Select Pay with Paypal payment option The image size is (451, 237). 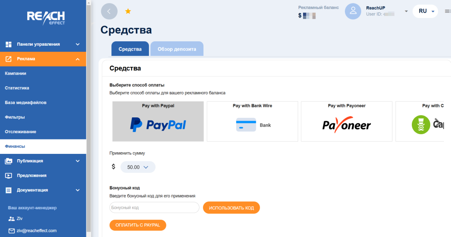[x=158, y=121]
